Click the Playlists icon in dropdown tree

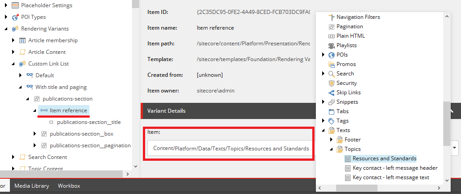tap(331, 45)
